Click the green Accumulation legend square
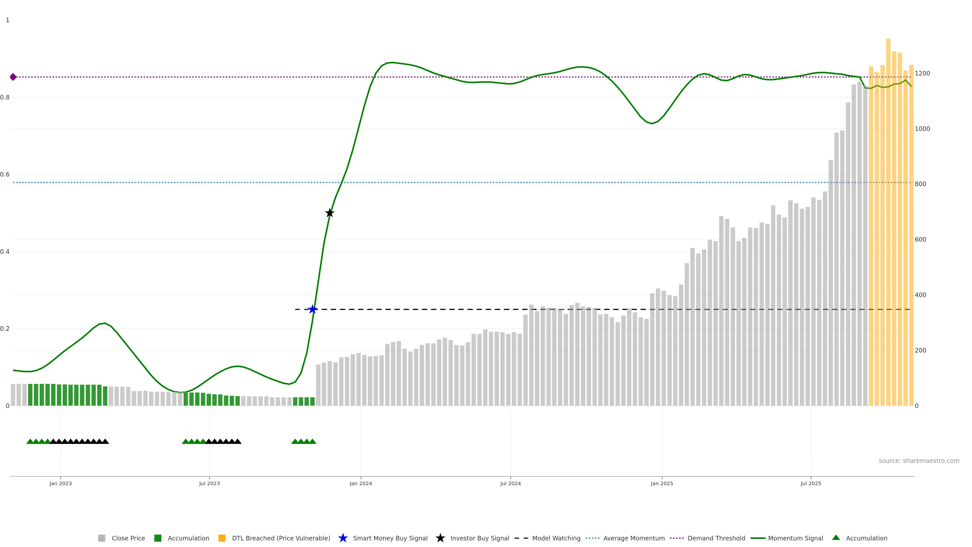This screenshot has width=972, height=547. (158, 538)
